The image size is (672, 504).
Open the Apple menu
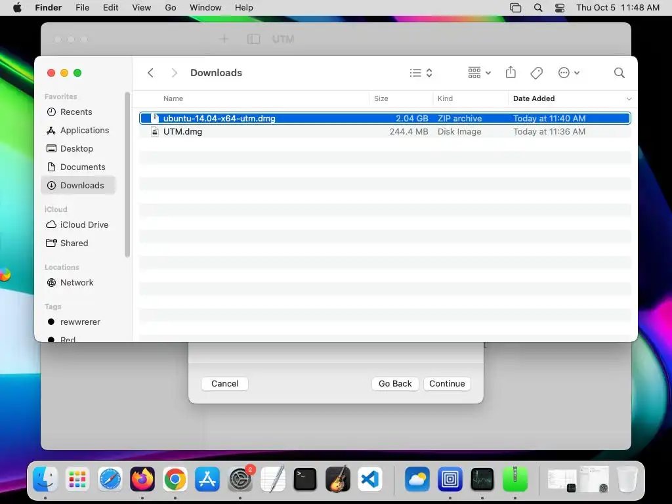coord(17,8)
